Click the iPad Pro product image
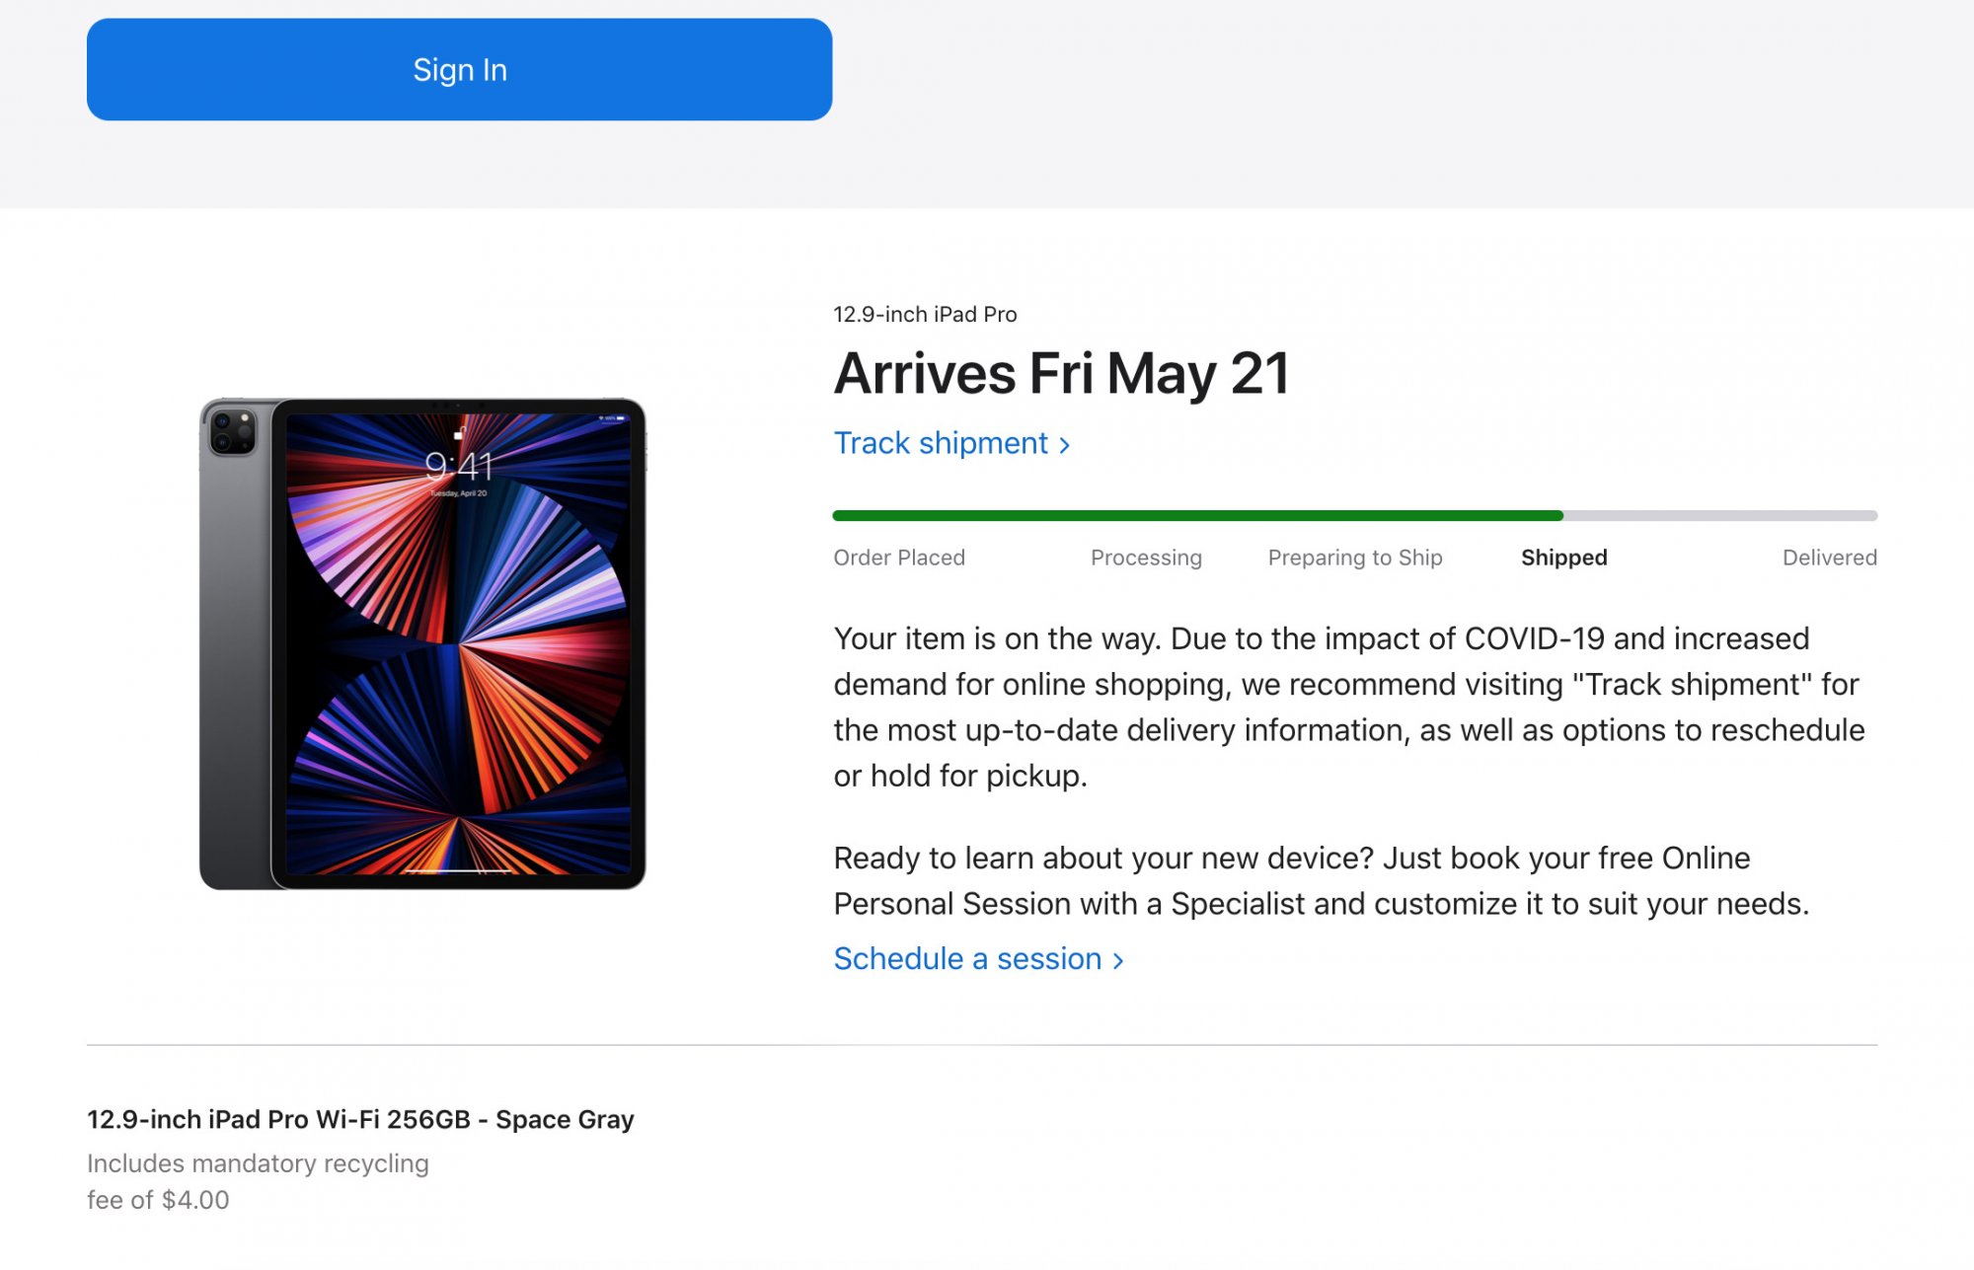This screenshot has height=1270, width=1974. coord(422,643)
